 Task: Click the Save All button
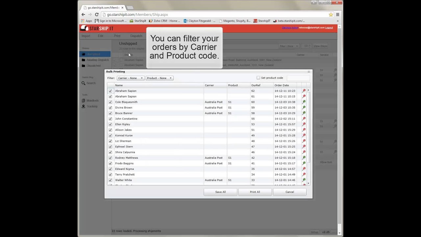[x=220, y=192]
